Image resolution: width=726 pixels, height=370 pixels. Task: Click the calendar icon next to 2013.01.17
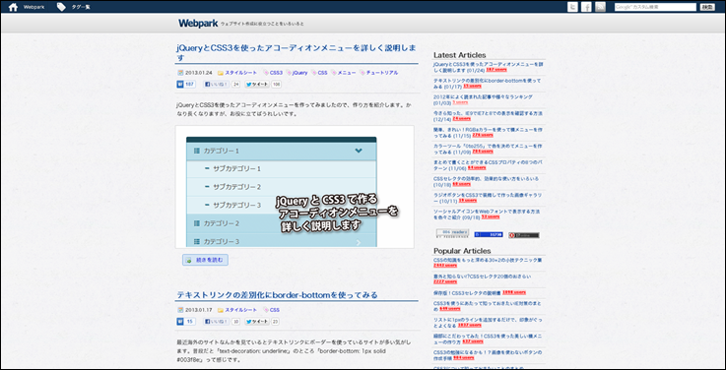point(180,310)
